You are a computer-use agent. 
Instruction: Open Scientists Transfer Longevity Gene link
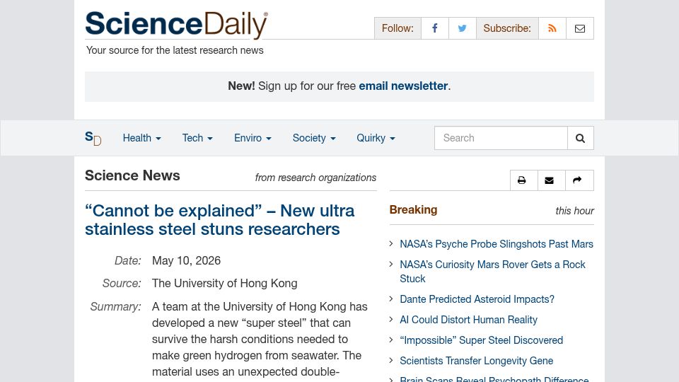coord(476,361)
